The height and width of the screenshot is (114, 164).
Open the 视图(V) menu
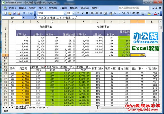(x=33, y=8)
